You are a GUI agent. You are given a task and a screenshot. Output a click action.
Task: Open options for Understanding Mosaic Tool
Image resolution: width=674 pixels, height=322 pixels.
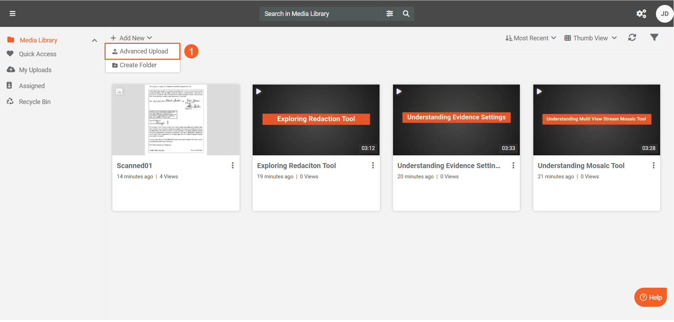653,165
